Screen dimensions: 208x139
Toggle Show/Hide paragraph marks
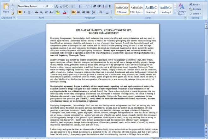click(x=110, y=6)
